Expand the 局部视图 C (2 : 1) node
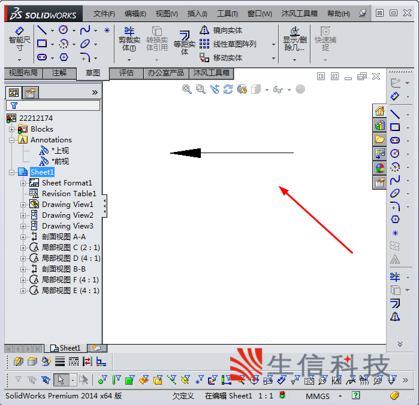 click(x=23, y=248)
